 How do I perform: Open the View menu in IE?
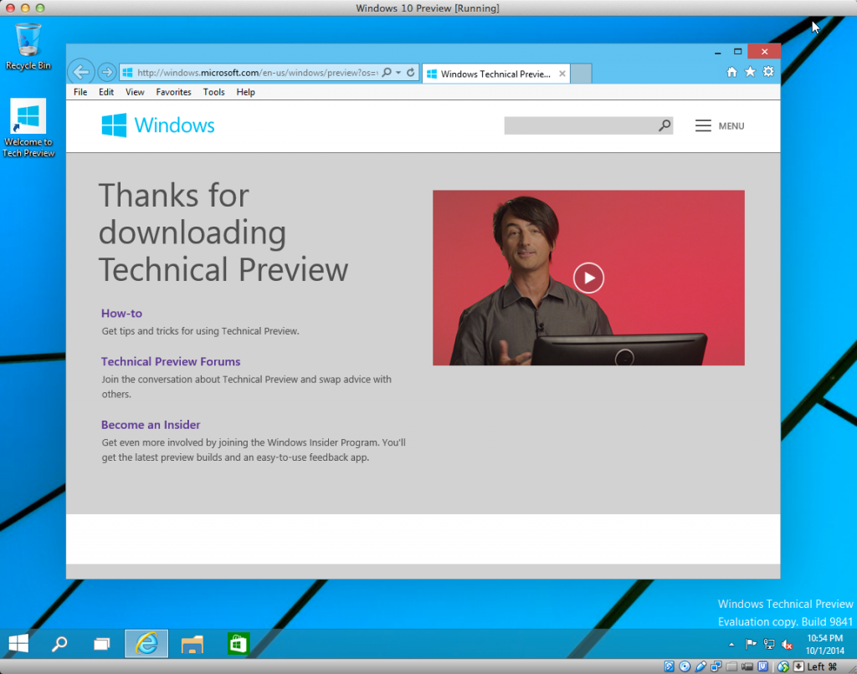coord(135,92)
